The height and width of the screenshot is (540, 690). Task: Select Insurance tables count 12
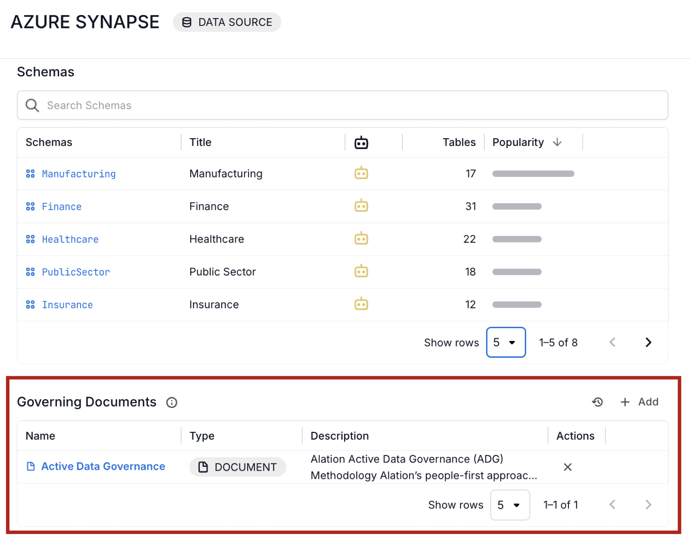(x=470, y=304)
